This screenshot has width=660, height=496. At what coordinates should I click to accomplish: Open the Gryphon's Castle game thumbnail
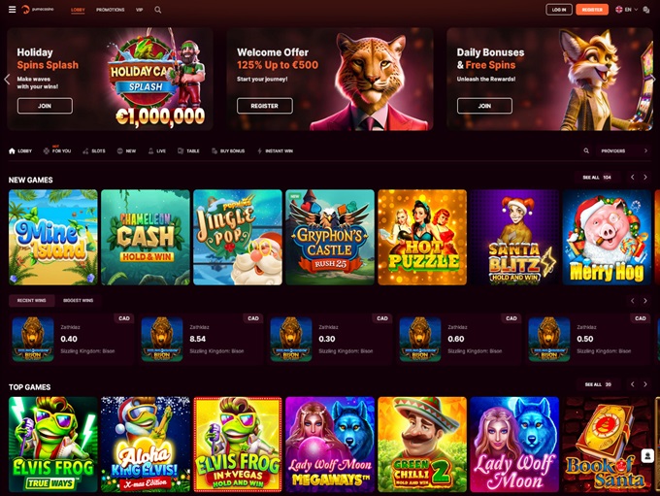[x=330, y=237]
